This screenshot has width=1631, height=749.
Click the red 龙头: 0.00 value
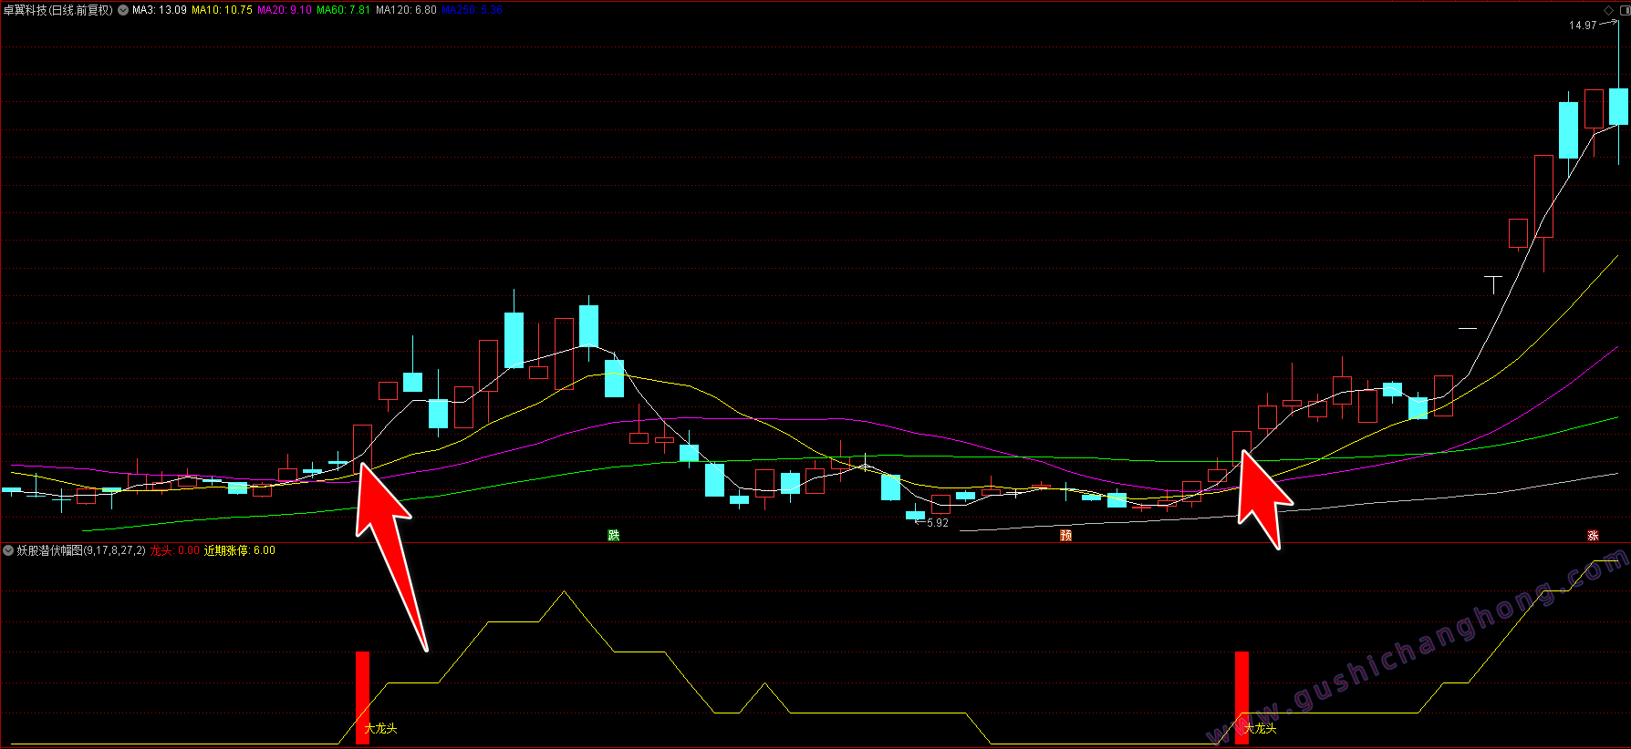[174, 550]
